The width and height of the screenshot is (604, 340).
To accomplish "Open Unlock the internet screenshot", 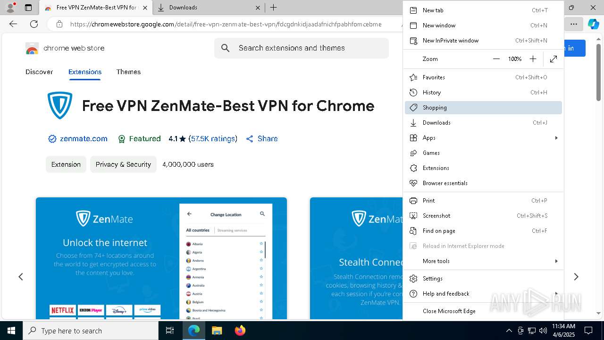I will [161, 258].
